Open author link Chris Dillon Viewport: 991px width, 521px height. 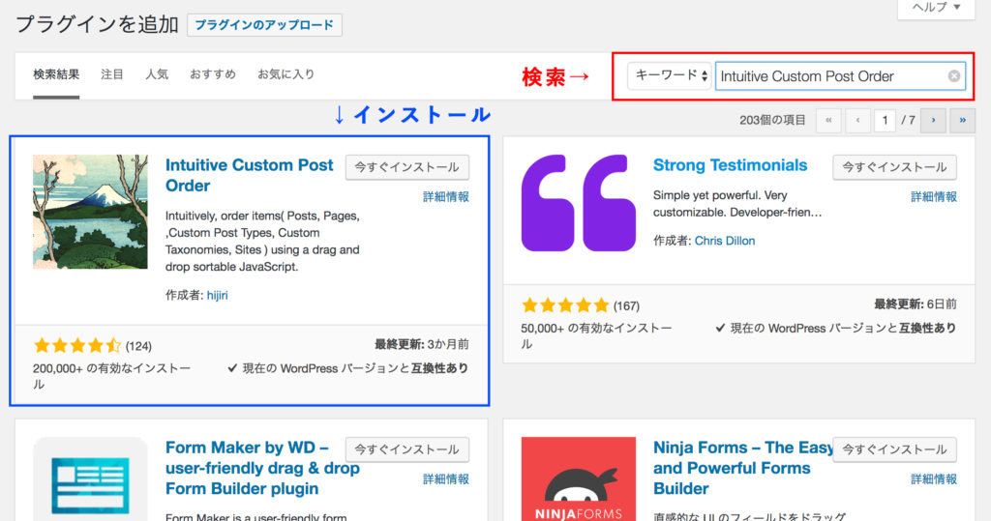[x=724, y=241]
